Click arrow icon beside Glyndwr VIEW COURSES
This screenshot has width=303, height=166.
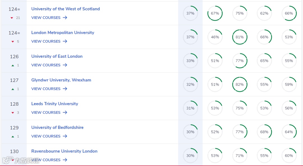tap(65, 89)
